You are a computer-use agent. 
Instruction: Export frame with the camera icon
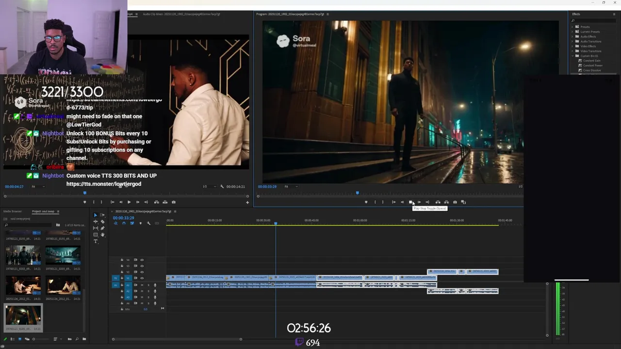pyautogui.click(x=455, y=202)
